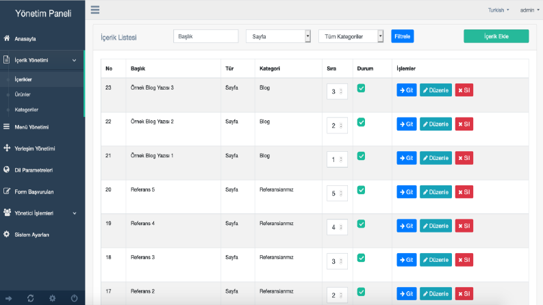Click Git for Örnek Blog Yazısı 2
The image size is (543, 305).
[x=407, y=124]
